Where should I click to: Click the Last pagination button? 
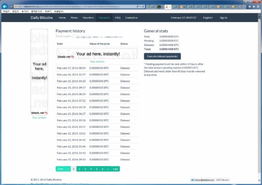[x=115, y=169]
